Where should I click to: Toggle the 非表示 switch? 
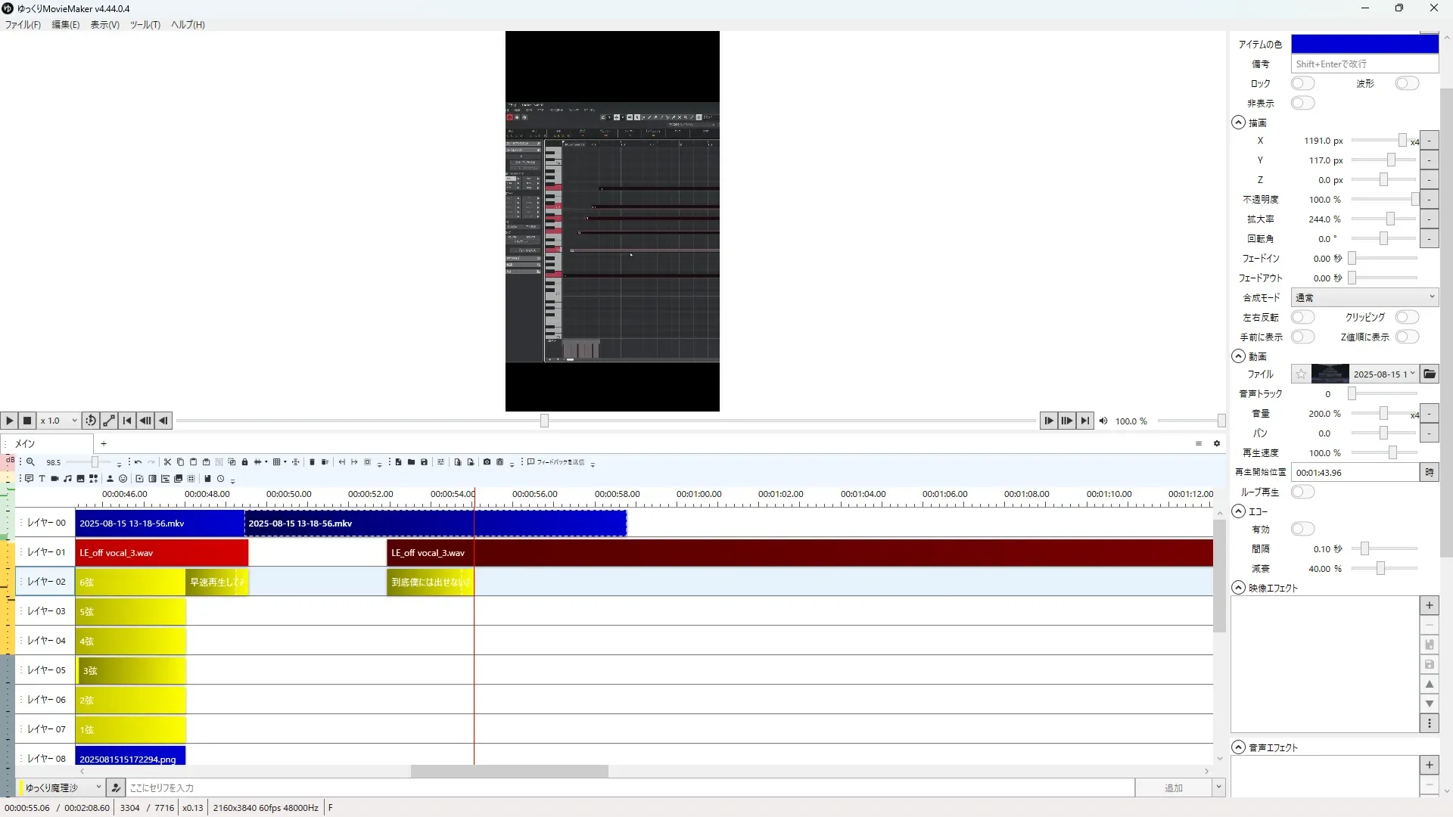pos(1302,103)
